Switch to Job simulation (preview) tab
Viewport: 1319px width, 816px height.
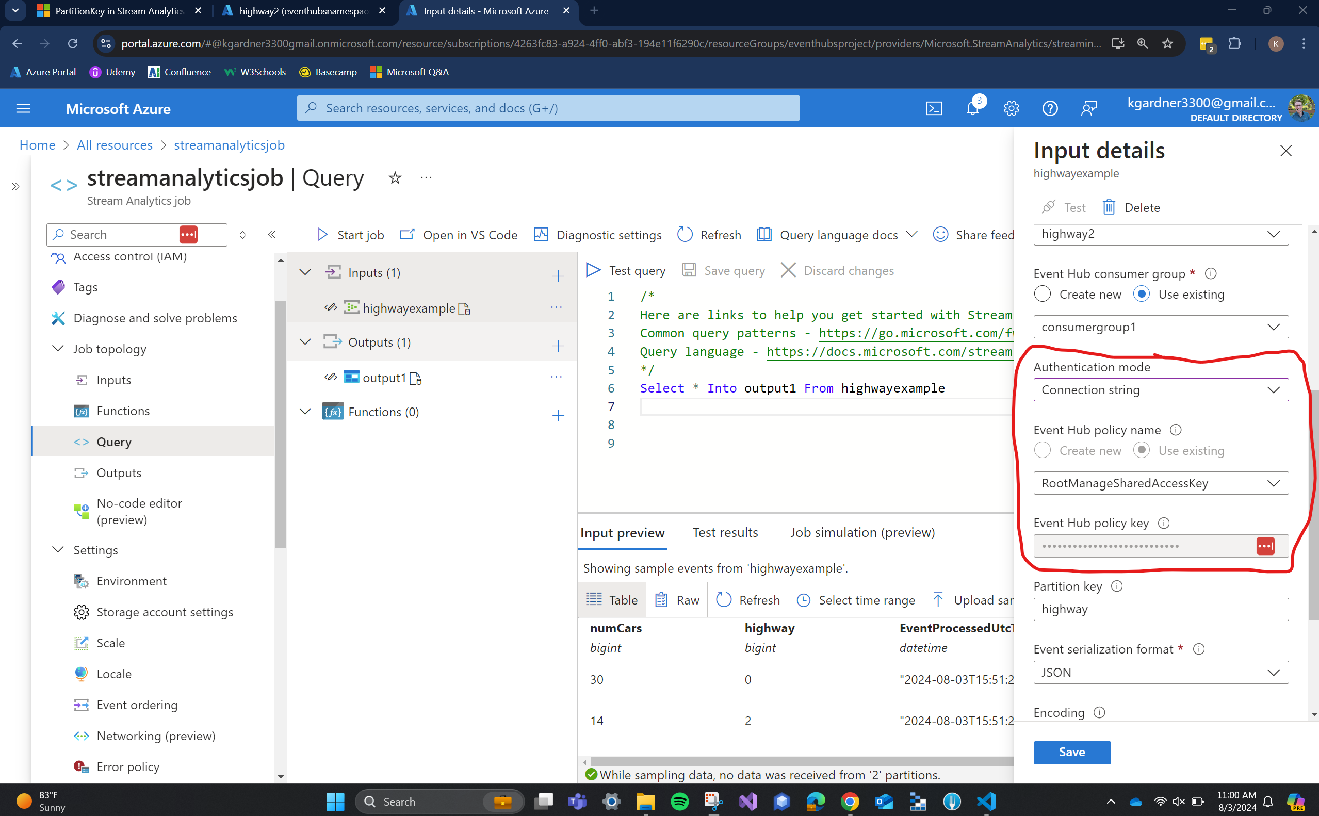tap(862, 533)
